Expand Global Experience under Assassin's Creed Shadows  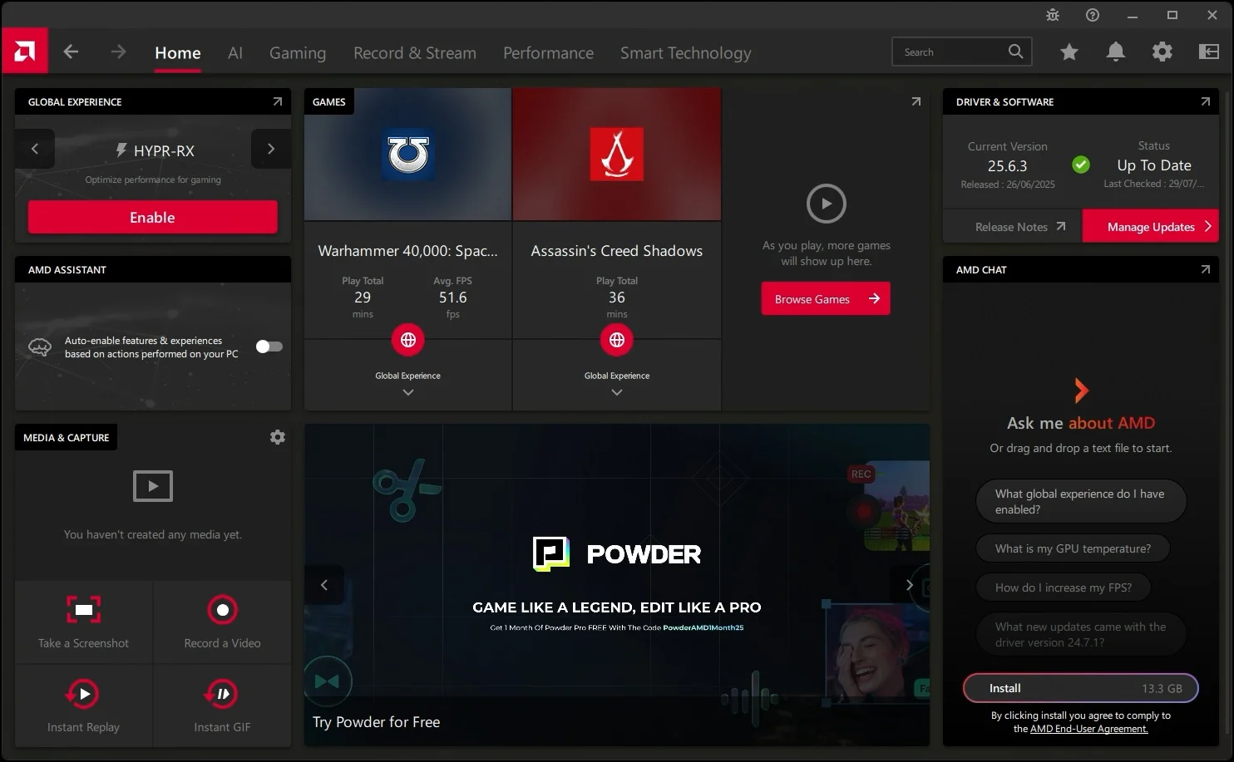(x=616, y=392)
